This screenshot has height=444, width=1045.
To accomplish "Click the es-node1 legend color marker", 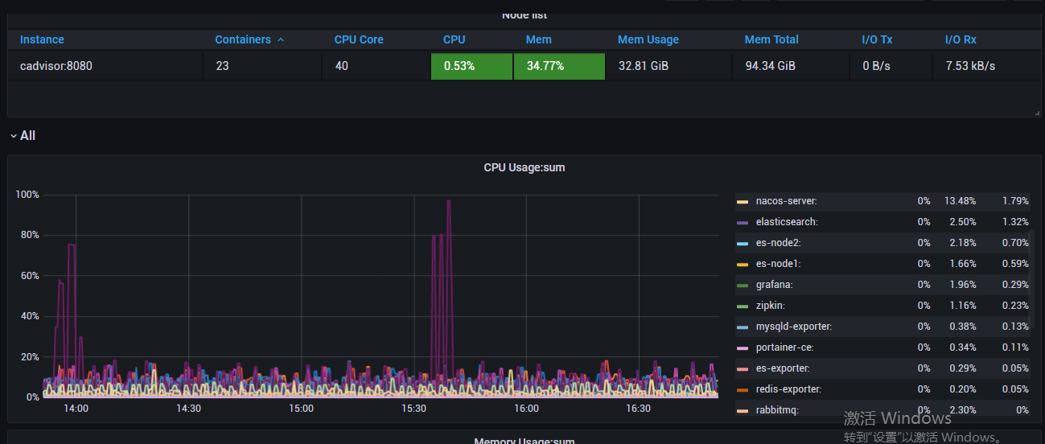I will (x=743, y=264).
